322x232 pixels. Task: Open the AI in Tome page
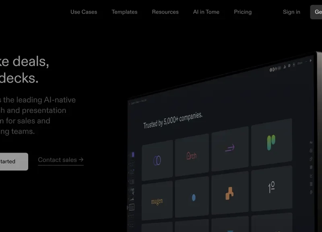pyautogui.click(x=206, y=12)
